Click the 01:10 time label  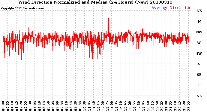pos(12,106)
